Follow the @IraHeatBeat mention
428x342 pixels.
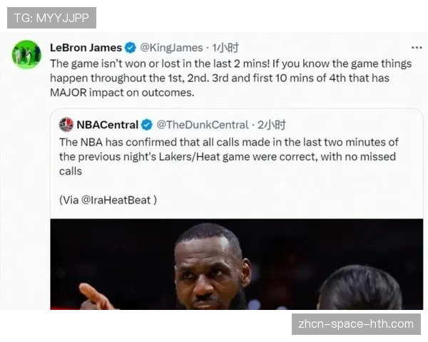coord(116,200)
